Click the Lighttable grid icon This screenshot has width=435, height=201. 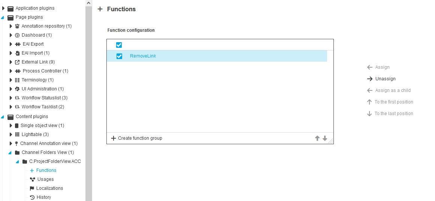(x=16, y=134)
